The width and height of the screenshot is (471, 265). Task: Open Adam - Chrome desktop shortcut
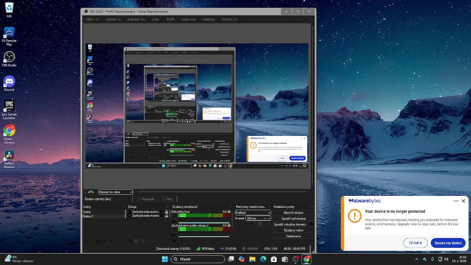coord(9,134)
